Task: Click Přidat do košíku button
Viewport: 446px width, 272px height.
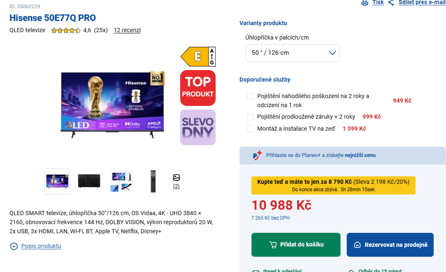Action: (x=296, y=244)
